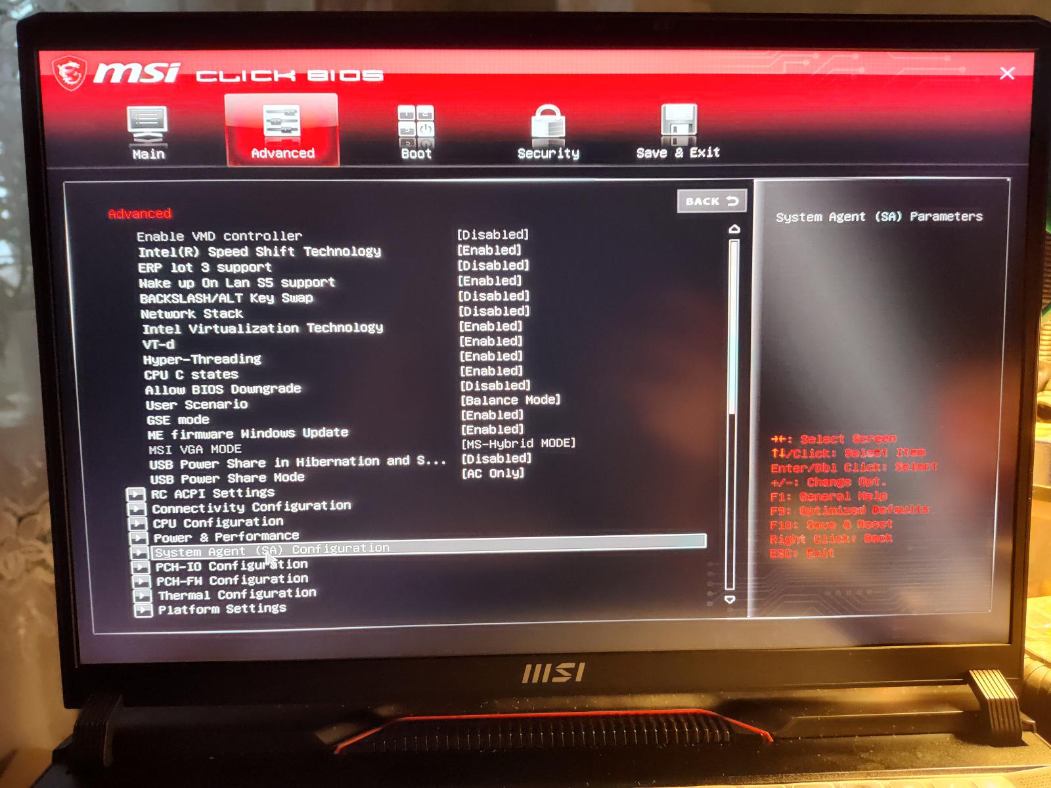
Task: Expand Platform Settings arrow
Action: 143,611
